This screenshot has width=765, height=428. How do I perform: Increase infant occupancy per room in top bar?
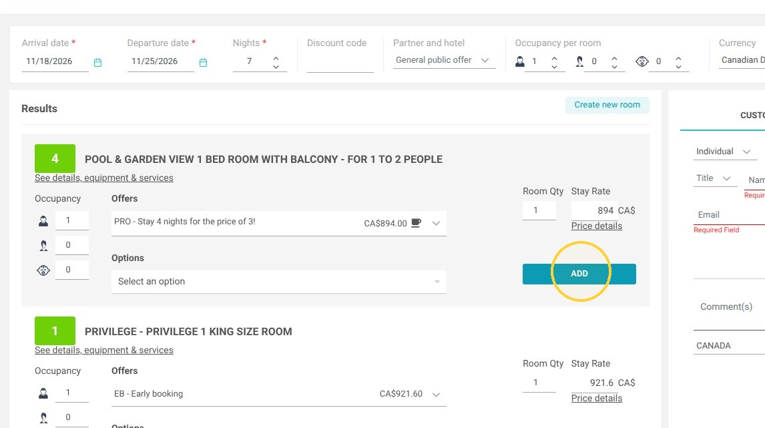click(x=678, y=57)
